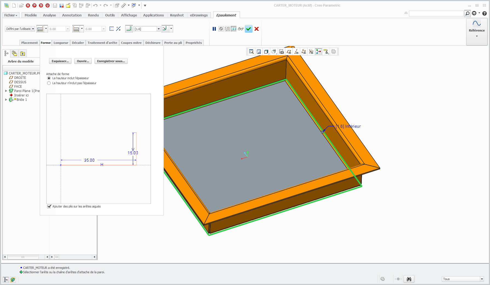The image size is (490, 285).
Task: Click the Ouvrir... button
Action: (x=83, y=61)
